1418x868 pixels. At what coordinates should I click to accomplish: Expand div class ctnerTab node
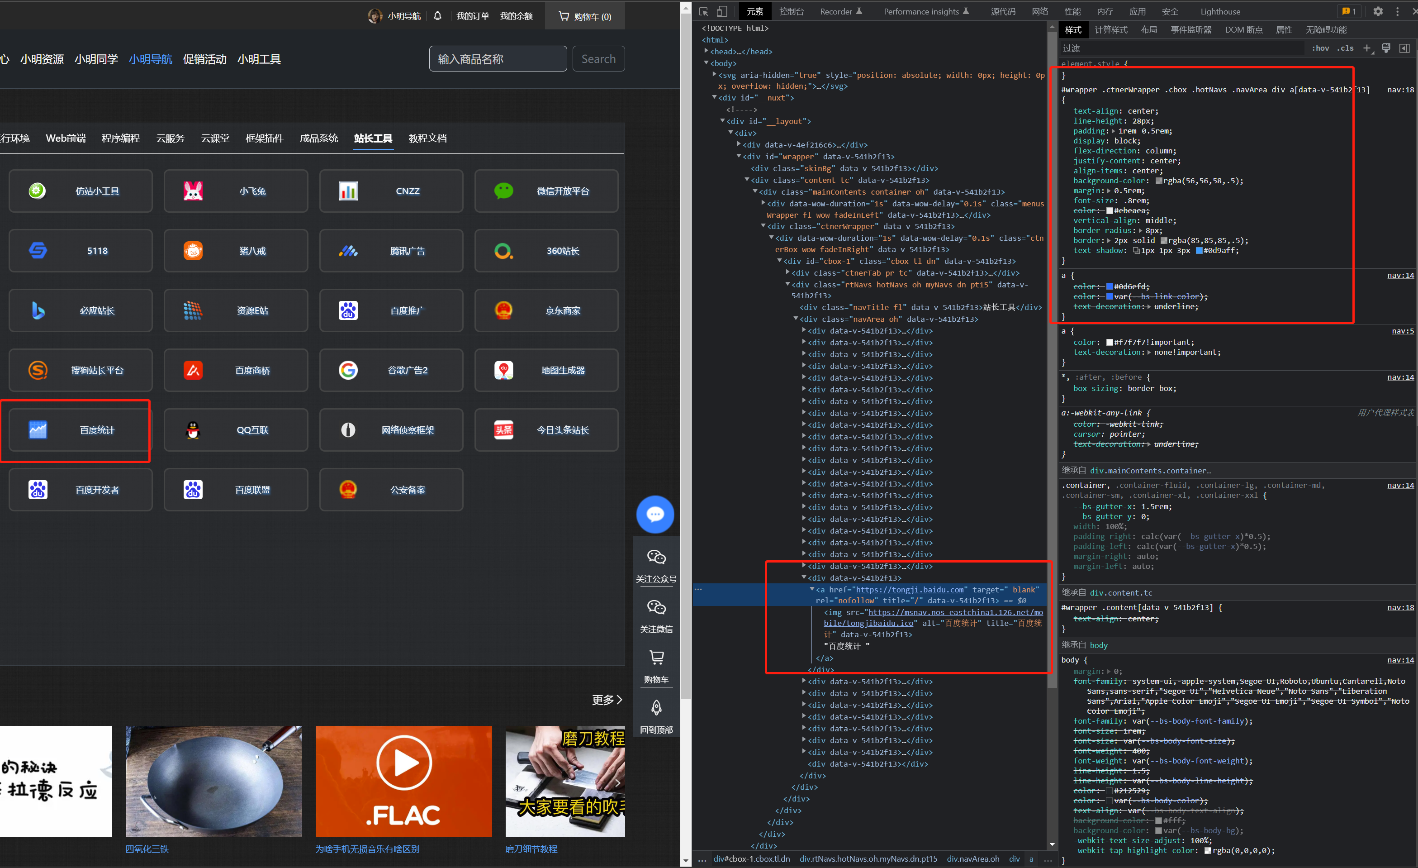tap(787, 272)
